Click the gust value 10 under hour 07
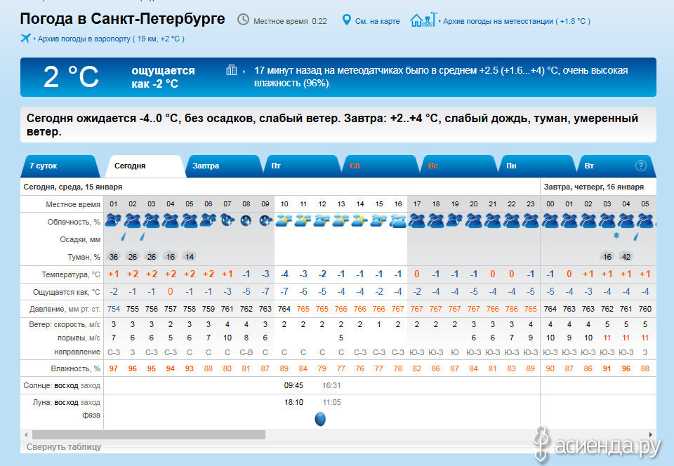The image size is (674, 466). (x=227, y=338)
